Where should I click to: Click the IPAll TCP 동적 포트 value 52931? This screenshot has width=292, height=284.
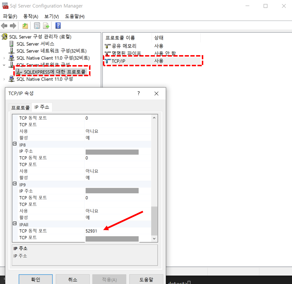tap(91, 231)
